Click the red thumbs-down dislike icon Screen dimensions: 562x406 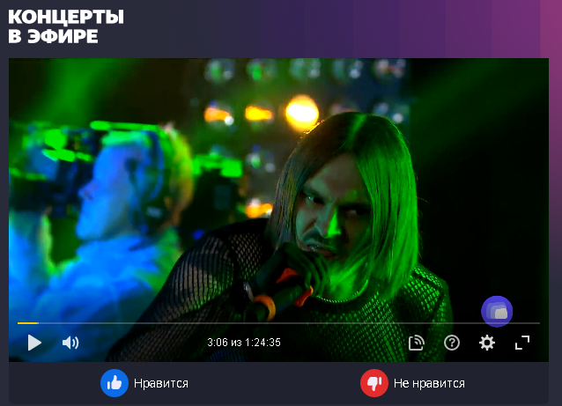coord(374,383)
